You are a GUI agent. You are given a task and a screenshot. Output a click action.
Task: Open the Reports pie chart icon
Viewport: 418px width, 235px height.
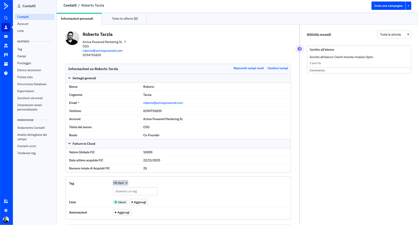point(6,73)
